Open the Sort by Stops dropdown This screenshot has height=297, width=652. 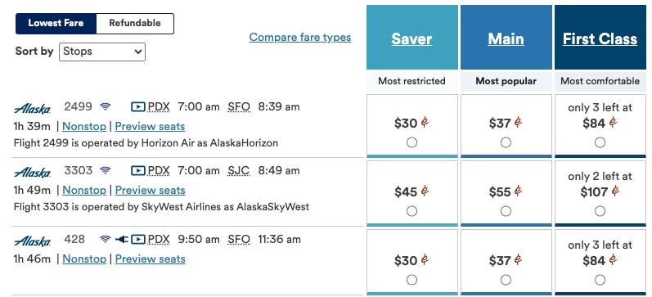[102, 52]
